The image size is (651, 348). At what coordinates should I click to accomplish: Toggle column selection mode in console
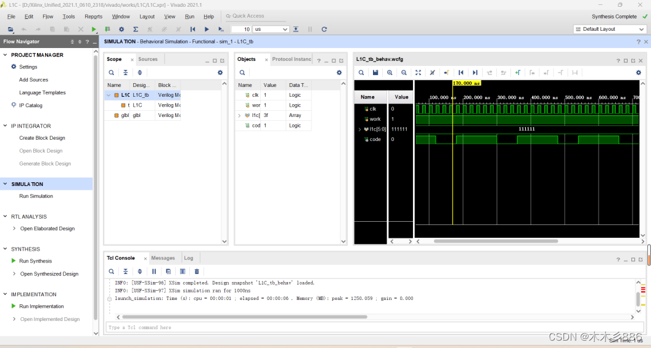pyautogui.click(x=182, y=271)
